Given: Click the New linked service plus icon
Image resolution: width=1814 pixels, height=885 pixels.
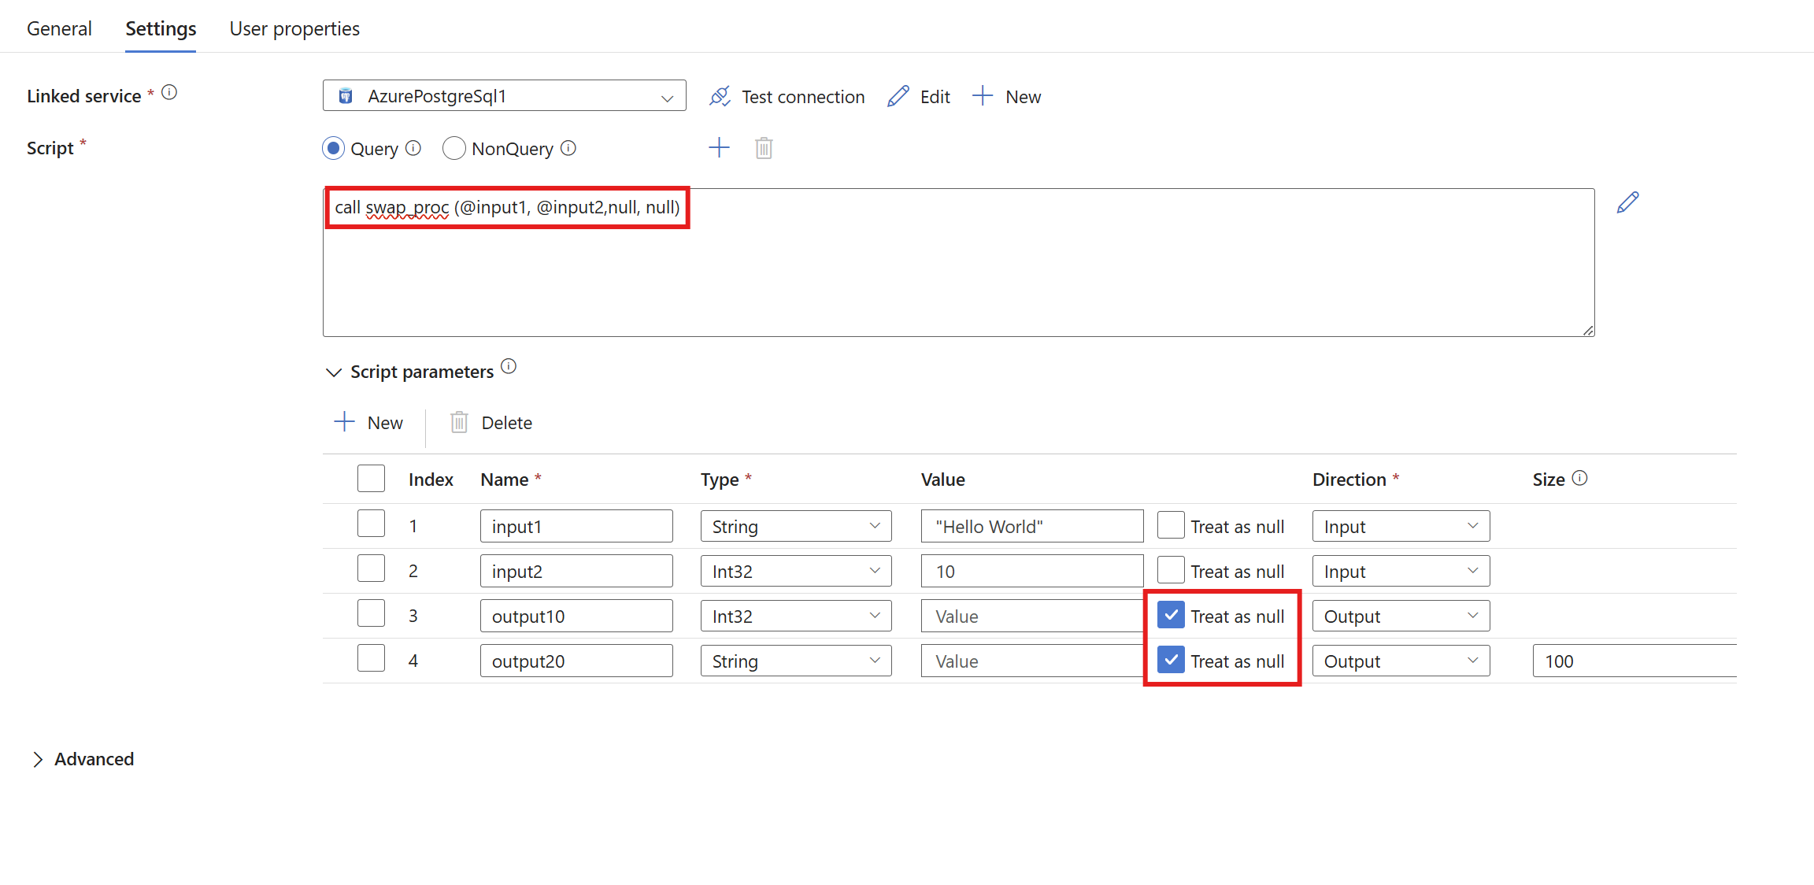Looking at the screenshot, I should tap(983, 96).
